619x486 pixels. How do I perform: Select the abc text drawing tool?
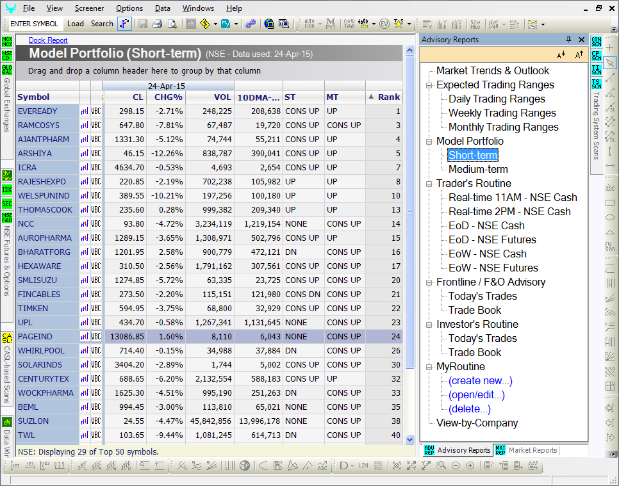coord(610,188)
